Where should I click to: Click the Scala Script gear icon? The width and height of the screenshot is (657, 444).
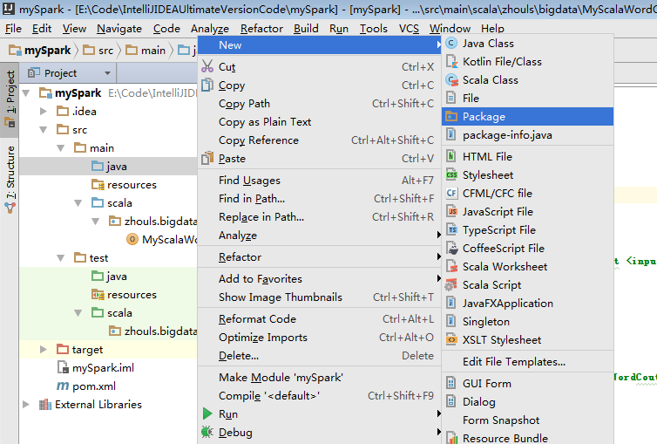(x=450, y=284)
